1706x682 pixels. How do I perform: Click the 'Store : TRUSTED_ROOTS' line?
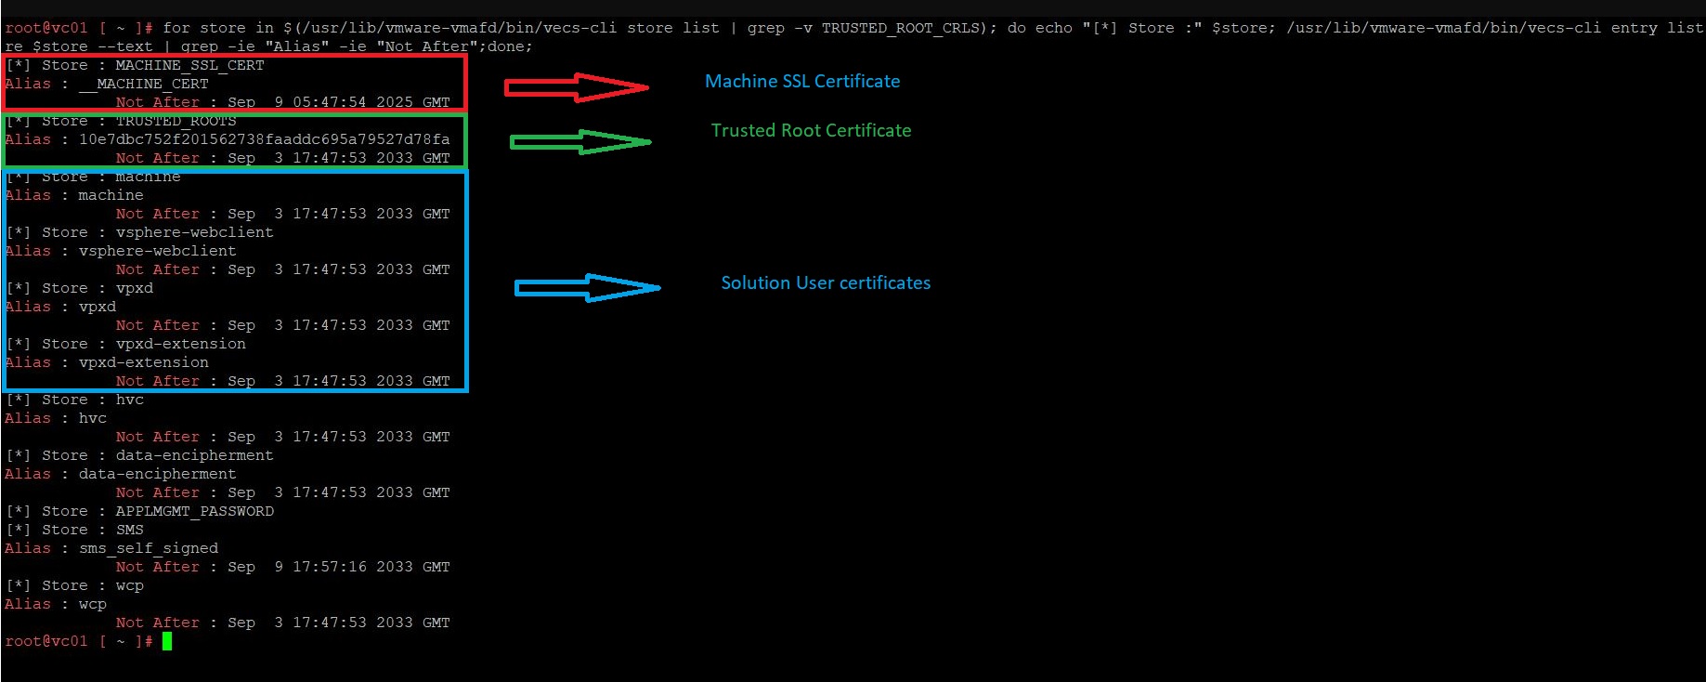(x=122, y=121)
